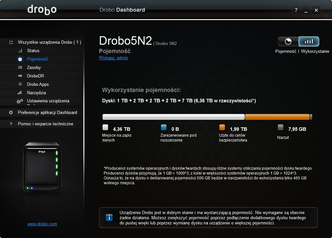This screenshot has width=332, height=238.
Task: Click the DroboDR arrow icon
Action: pos(20,76)
